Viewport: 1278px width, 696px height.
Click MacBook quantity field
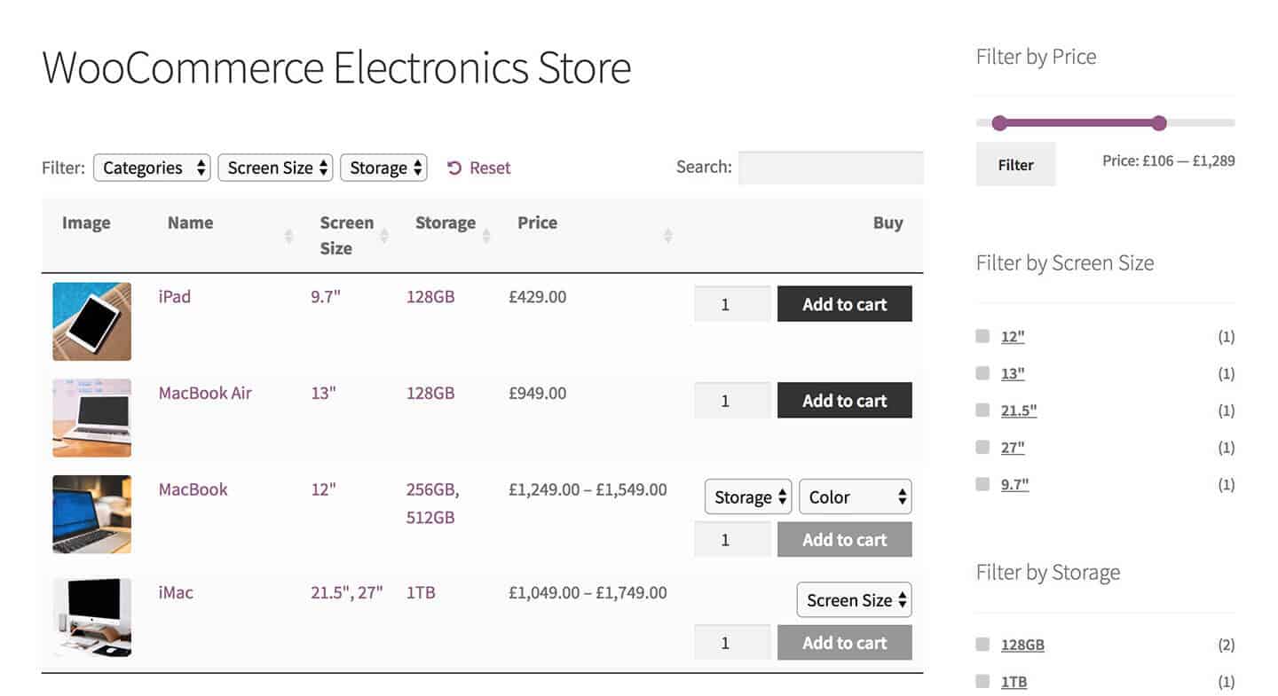[x=732, y=540]
